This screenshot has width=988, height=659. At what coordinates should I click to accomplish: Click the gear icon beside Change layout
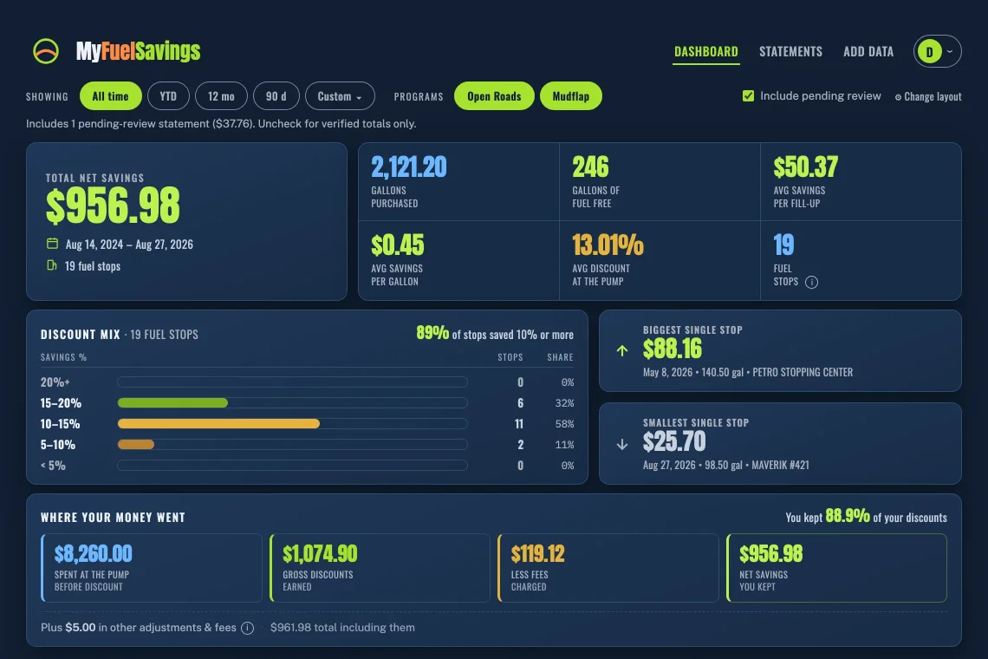coord(898,97)
